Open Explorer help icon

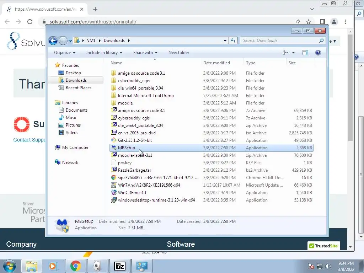click(318, 53)
